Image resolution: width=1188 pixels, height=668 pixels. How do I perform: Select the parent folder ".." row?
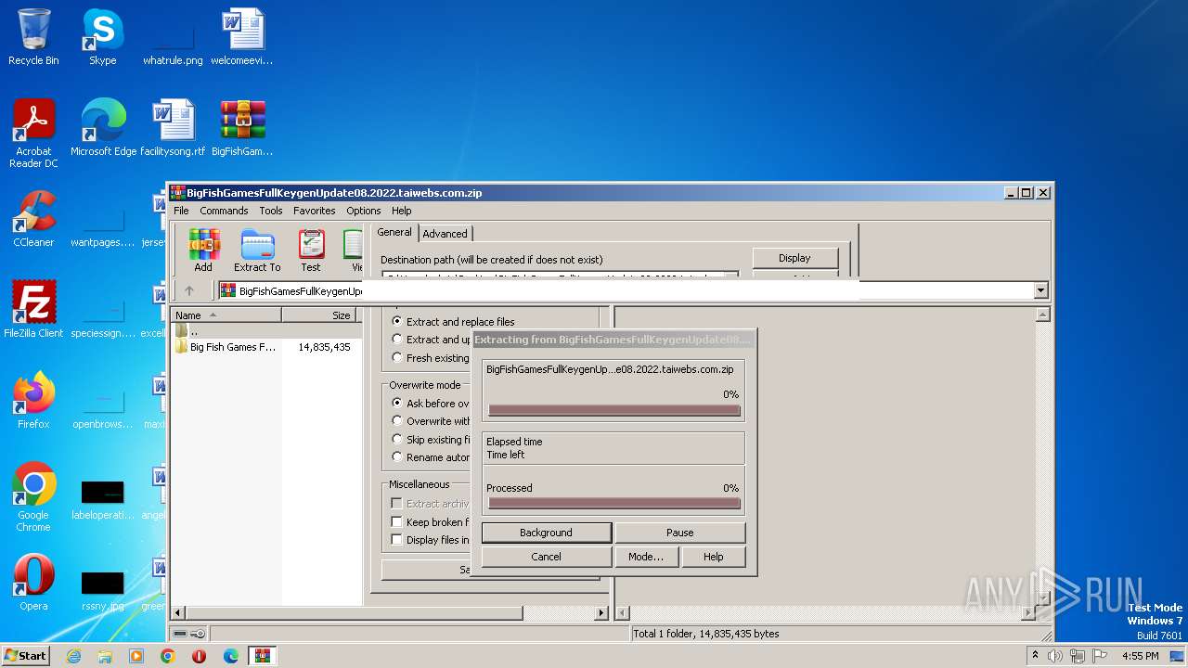[265, 330]
